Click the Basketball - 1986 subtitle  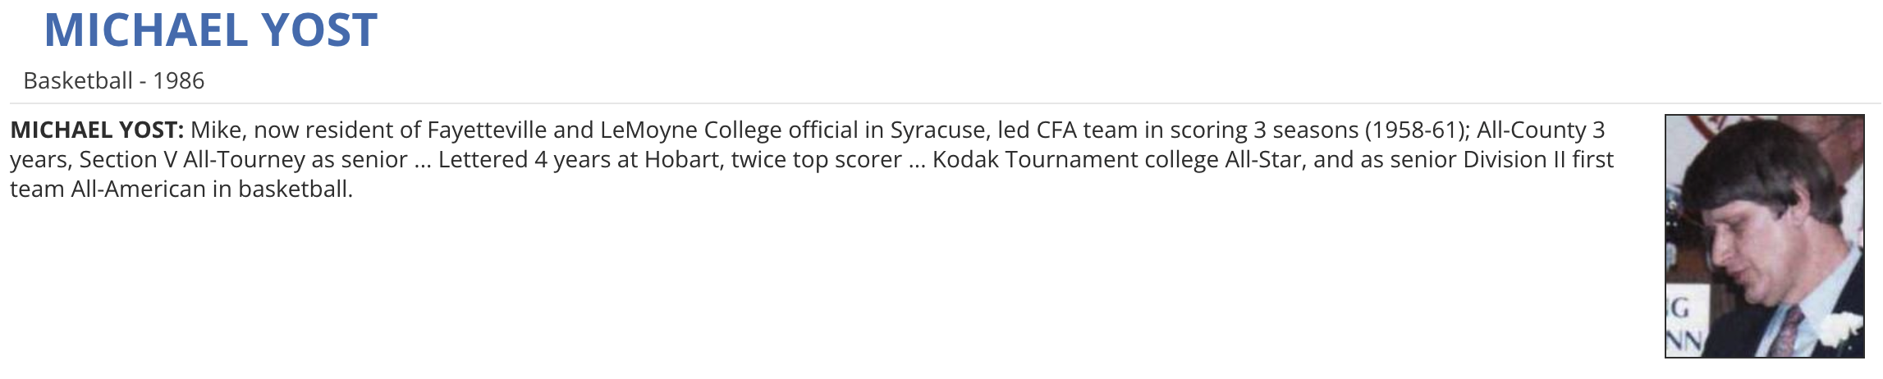(113, 80)
